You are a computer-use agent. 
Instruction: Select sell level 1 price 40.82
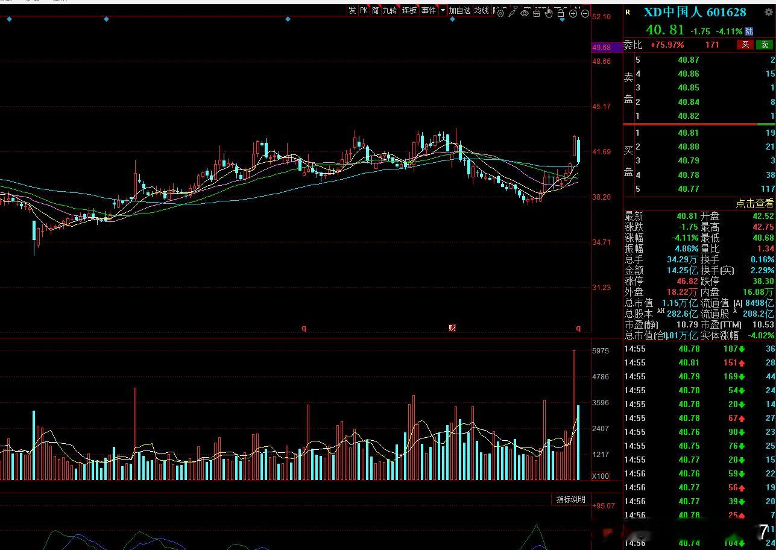[688, 116]
